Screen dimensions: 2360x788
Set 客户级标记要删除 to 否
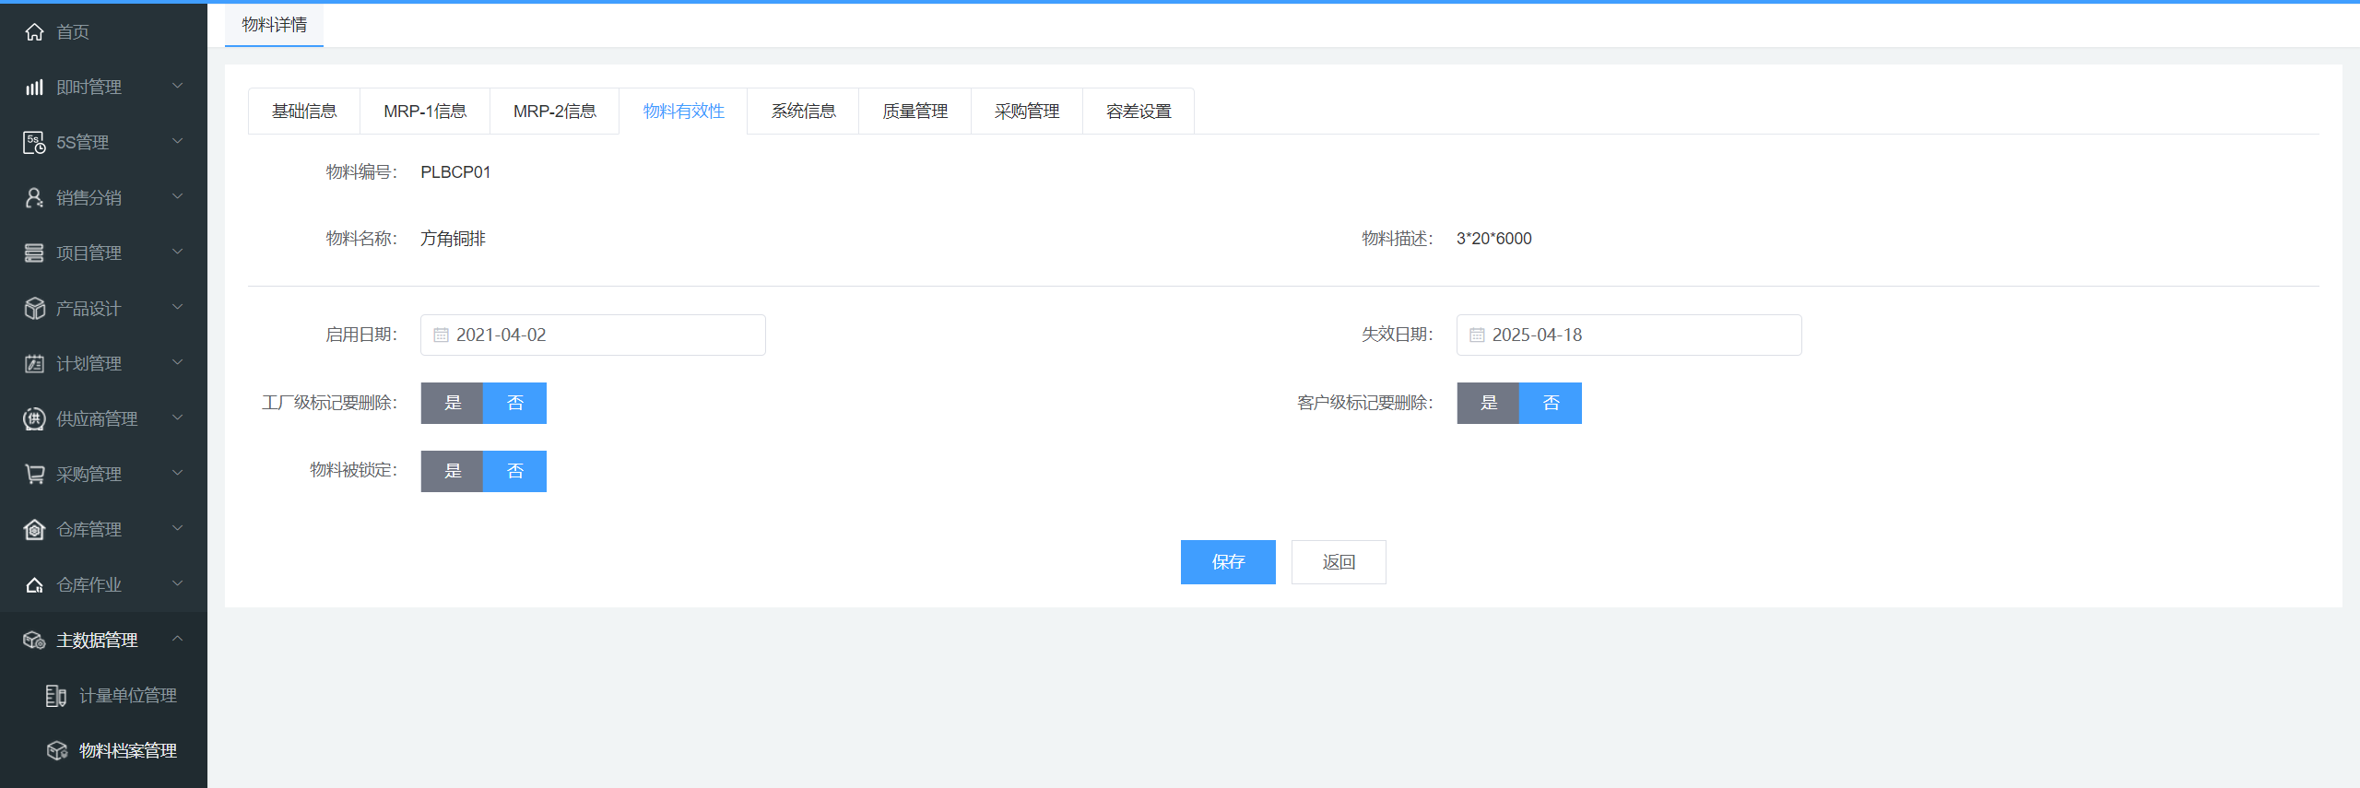pos(1551,404)
